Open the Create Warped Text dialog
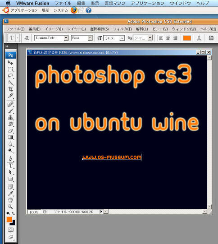The height and width of the screenshot is (244, 218). 199,38
